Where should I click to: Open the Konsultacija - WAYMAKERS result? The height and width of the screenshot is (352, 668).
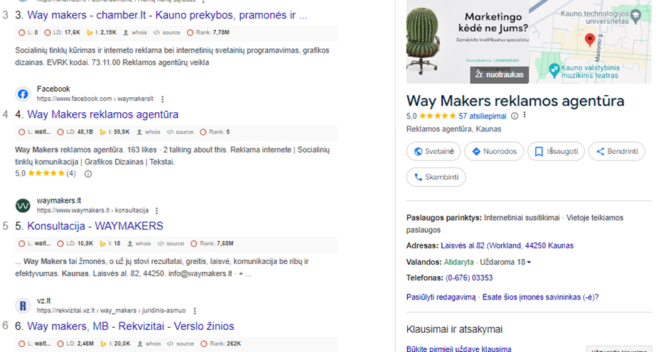95,226
